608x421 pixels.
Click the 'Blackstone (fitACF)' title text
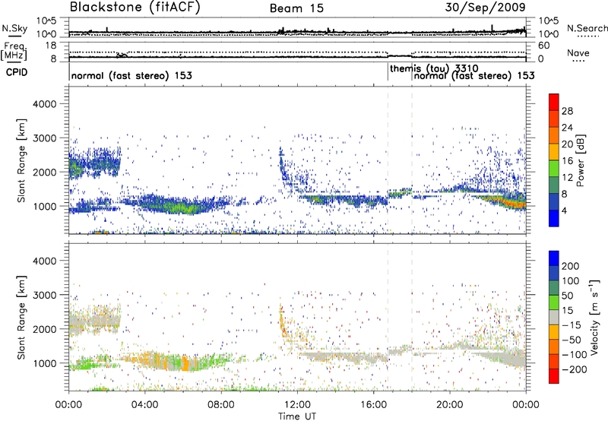pos(135,8)
